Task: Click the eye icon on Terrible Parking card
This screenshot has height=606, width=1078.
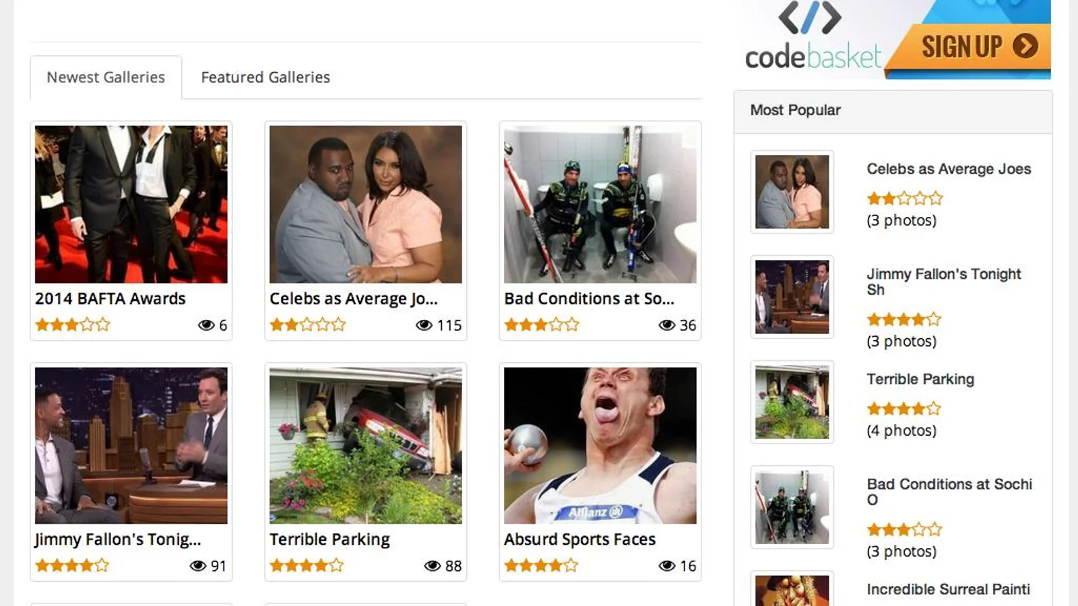Action: (433, 566)
